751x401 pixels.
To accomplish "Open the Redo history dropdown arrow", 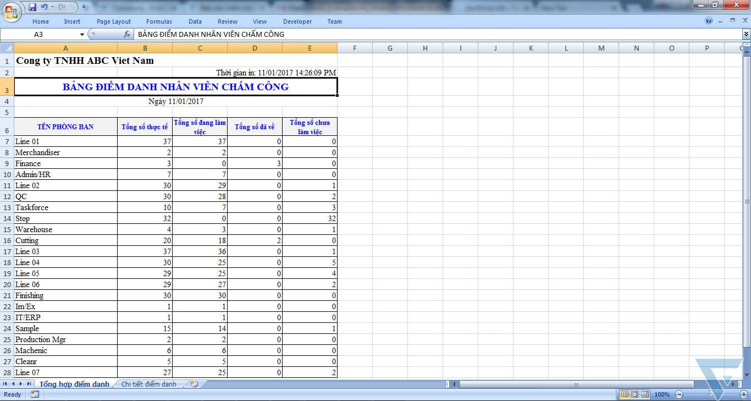I will click(x=70, y=7).
